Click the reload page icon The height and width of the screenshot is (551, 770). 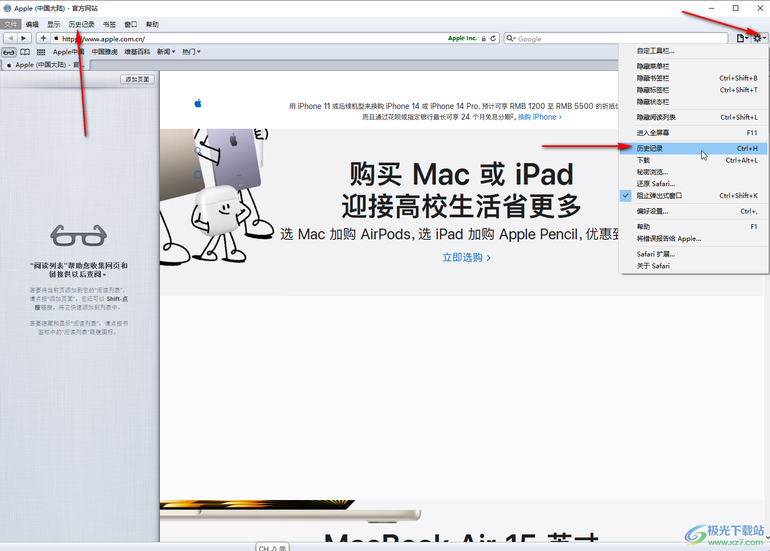[x=493, y=39]
